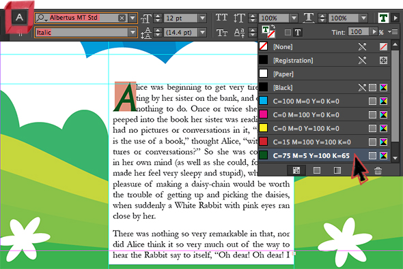Expand the Italic font style dropdown
Viewport: 403px width, 269px height.
[133, 33]
